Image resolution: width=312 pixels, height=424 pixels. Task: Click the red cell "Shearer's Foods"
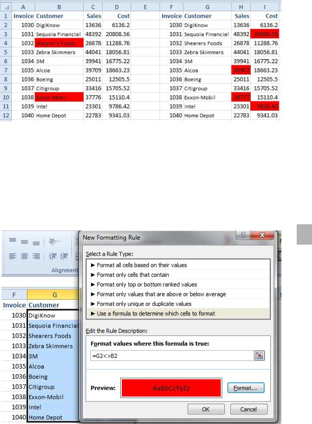click(x=59, y=43)
